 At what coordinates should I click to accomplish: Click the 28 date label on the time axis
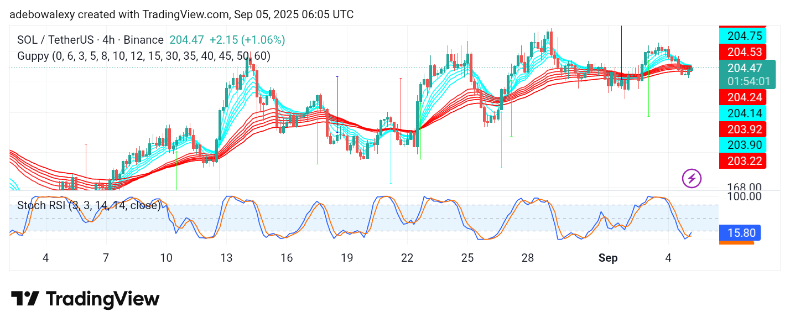(x=528, y=258)
